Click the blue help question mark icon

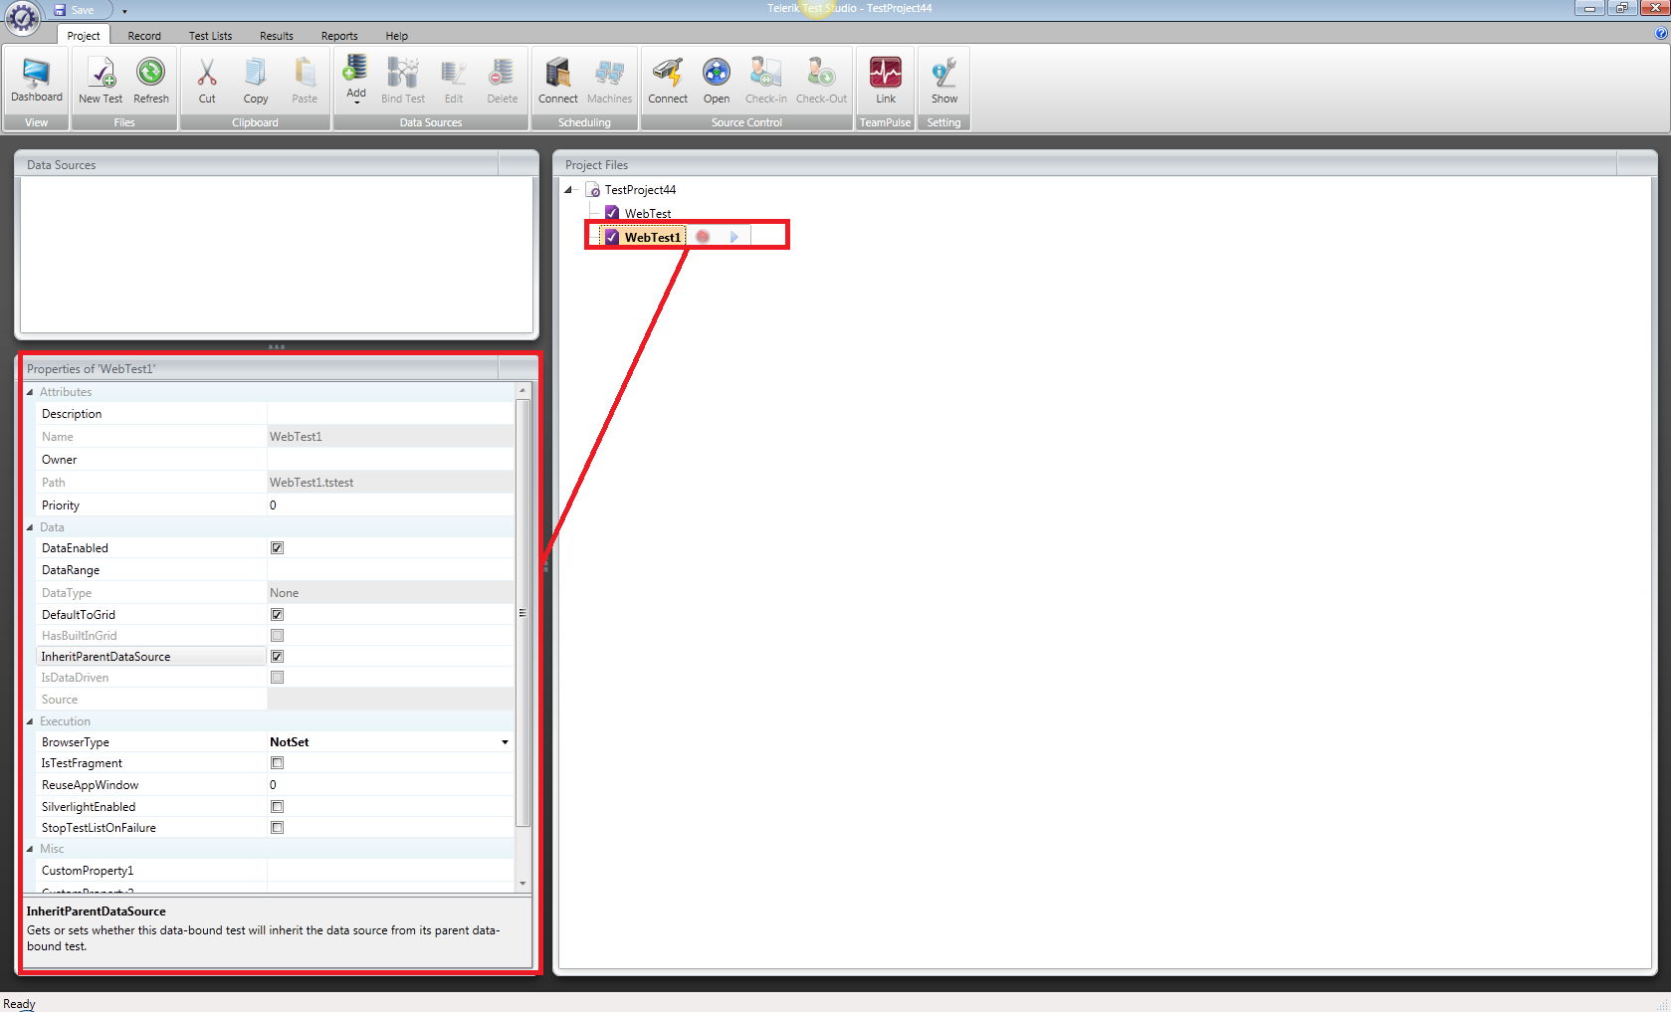1661,34
